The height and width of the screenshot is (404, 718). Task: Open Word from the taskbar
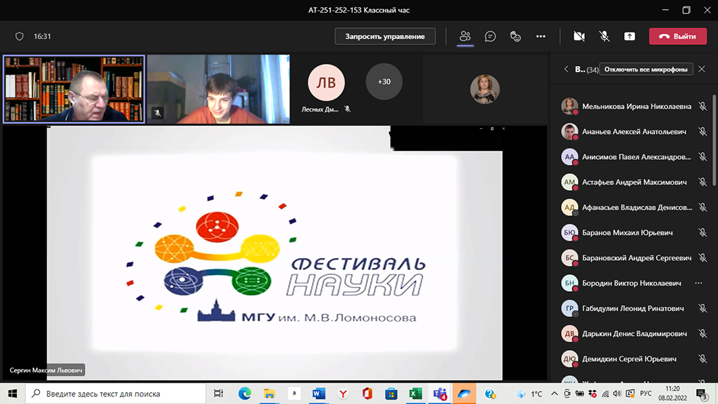point(318,393)
